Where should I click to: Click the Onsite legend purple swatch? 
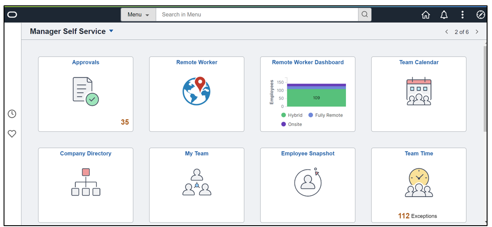click(284, 124)
